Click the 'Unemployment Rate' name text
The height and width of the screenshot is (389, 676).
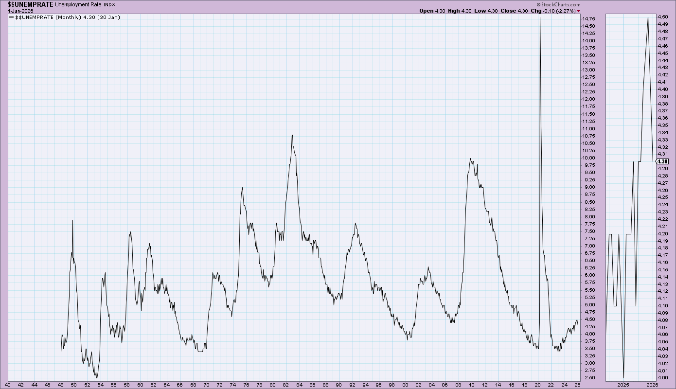pos(78,4)
